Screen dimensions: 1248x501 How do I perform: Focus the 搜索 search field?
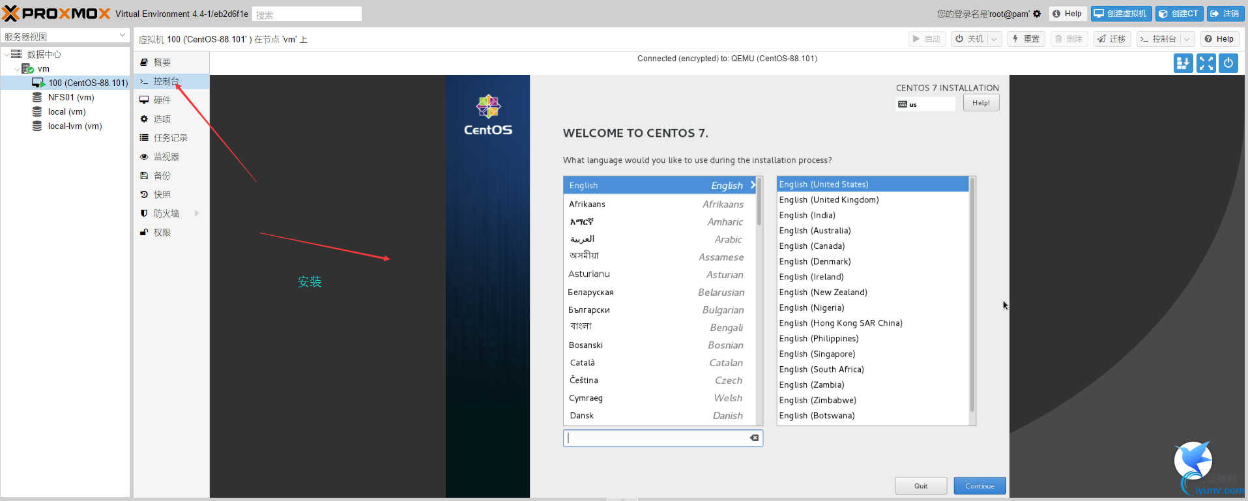click(x=307, y=14)
